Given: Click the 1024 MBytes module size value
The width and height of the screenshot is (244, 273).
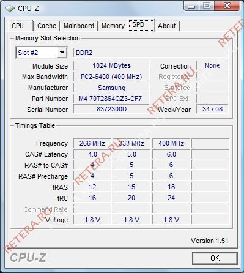Looking at the screenshot, I should pyautogui.click(x=111, y=65).
